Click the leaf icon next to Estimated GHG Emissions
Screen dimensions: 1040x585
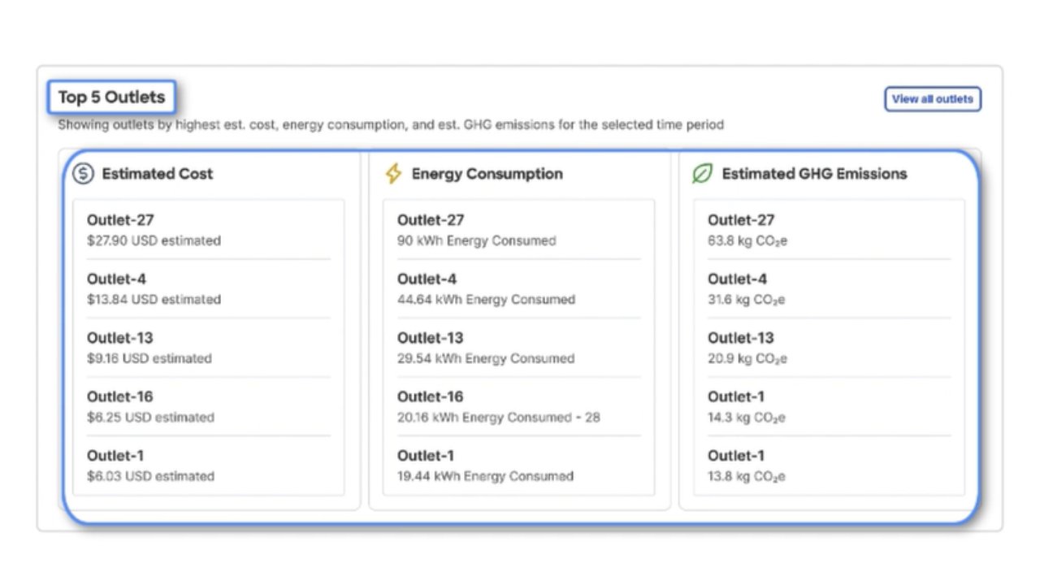[702, 173]
